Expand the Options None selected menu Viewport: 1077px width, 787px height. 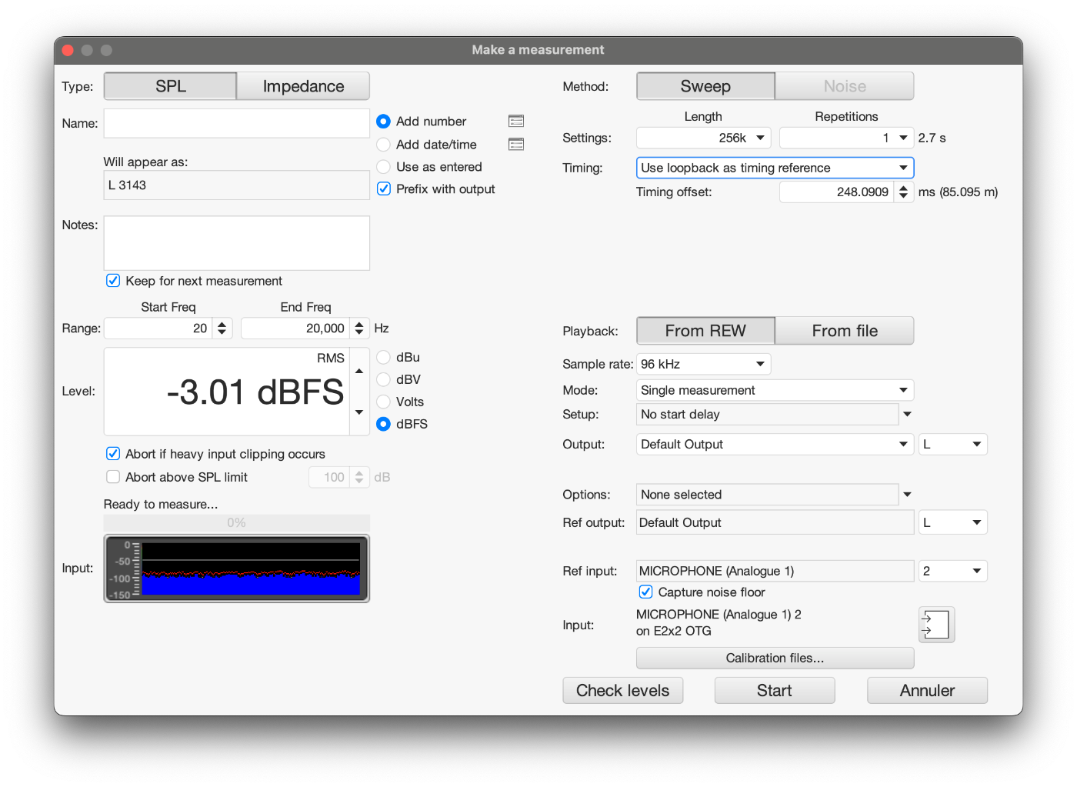907,495
